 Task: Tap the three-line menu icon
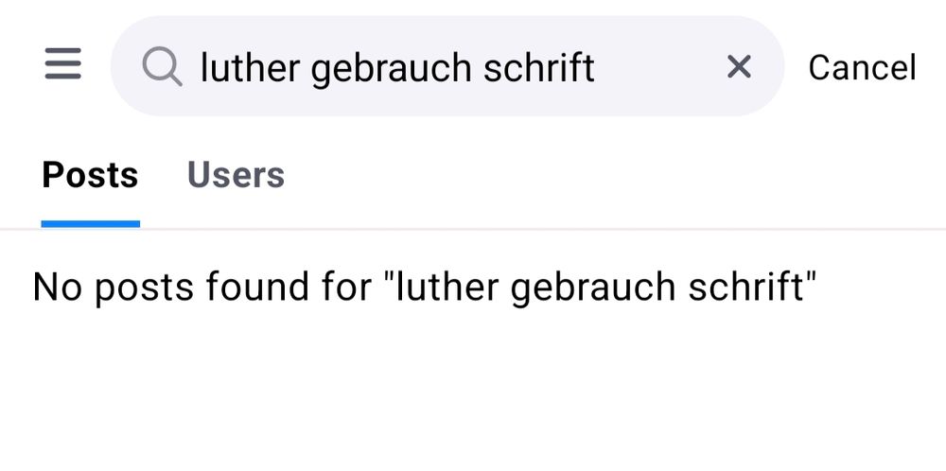[62, 66]
